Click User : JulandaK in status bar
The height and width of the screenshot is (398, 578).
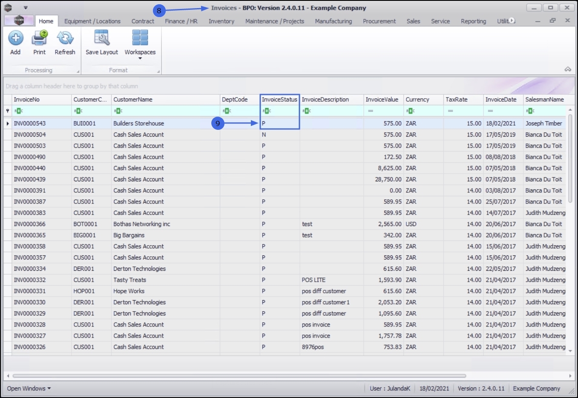(390, 388)
